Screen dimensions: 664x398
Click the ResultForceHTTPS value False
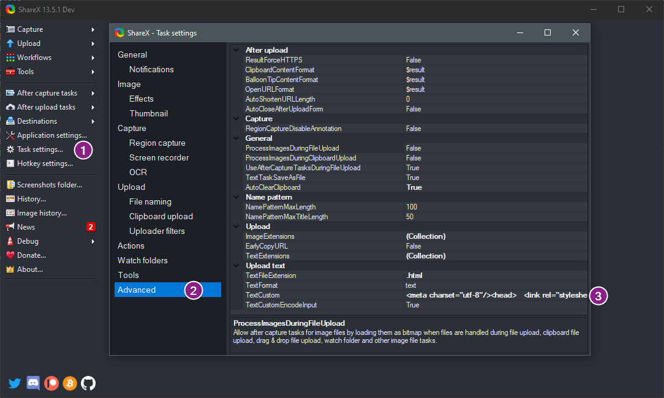pos(413,60)
